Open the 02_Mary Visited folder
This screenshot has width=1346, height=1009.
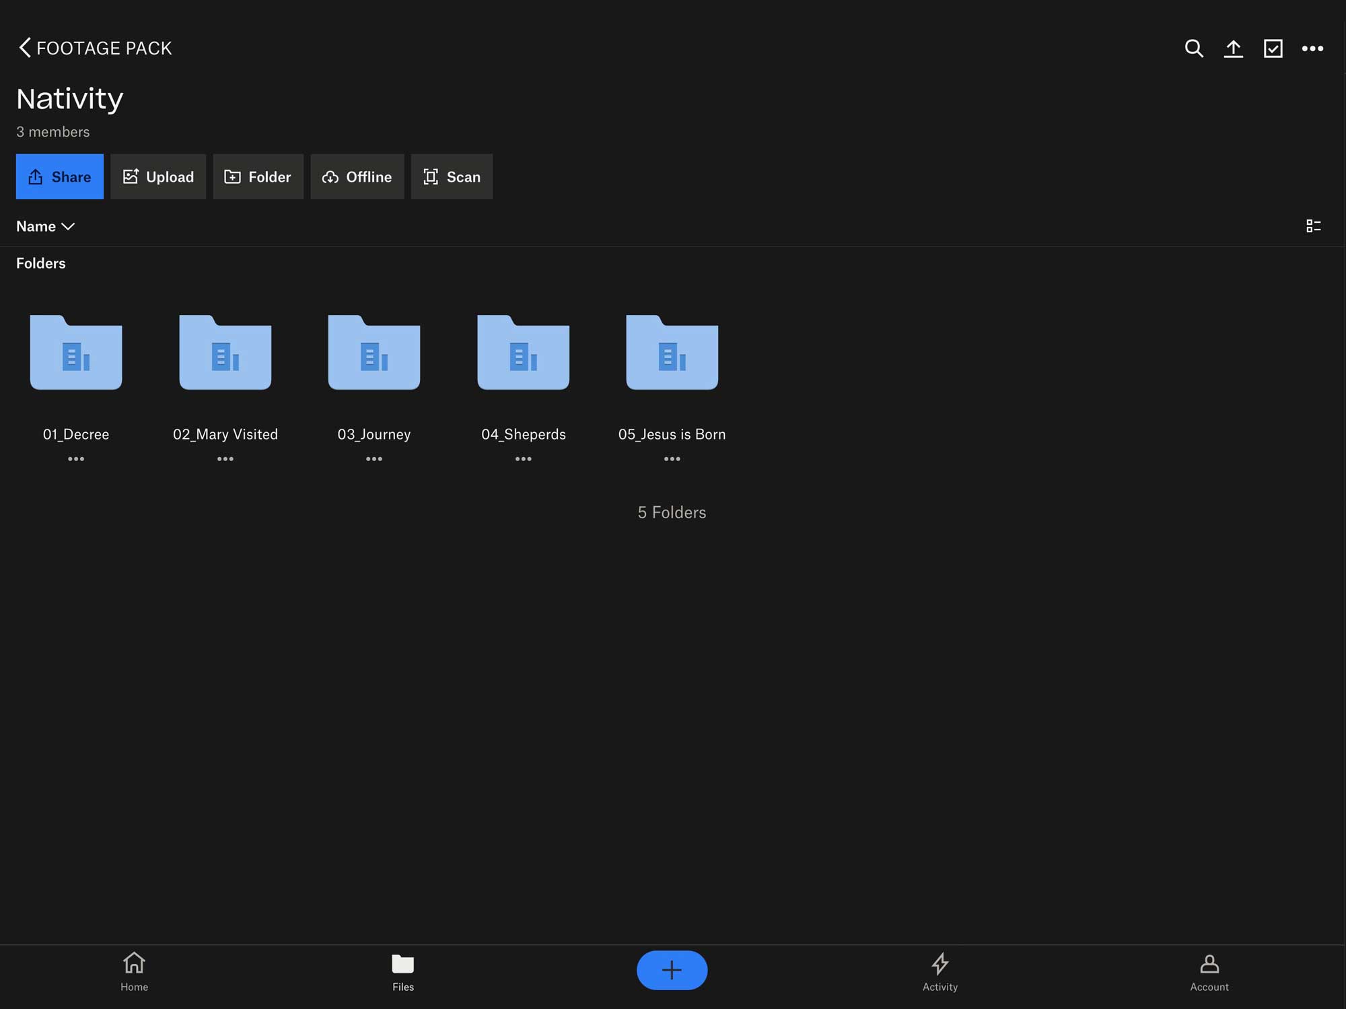tap(225, 352)
